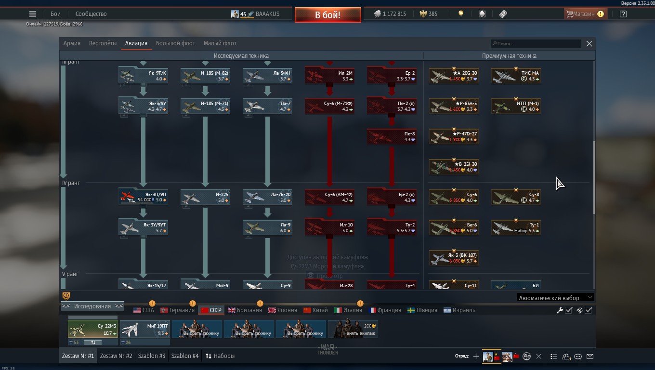Select premium P-47D-27 card
655x370 pixels.
pos(454,136)
